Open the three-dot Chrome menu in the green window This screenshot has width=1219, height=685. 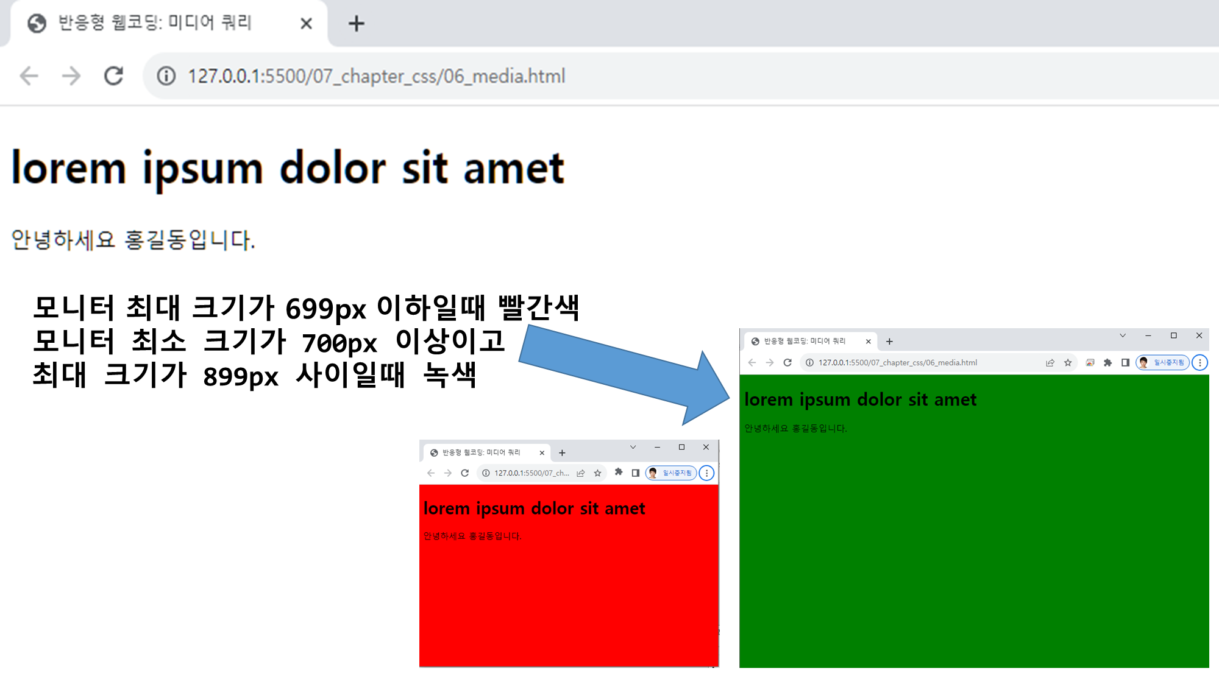pos(1199,363)
